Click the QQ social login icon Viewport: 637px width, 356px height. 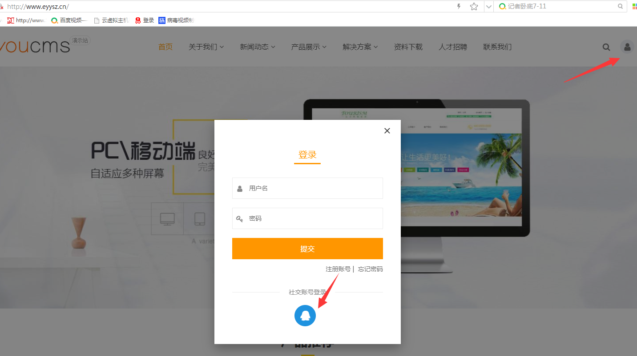[x=305, y=316]
